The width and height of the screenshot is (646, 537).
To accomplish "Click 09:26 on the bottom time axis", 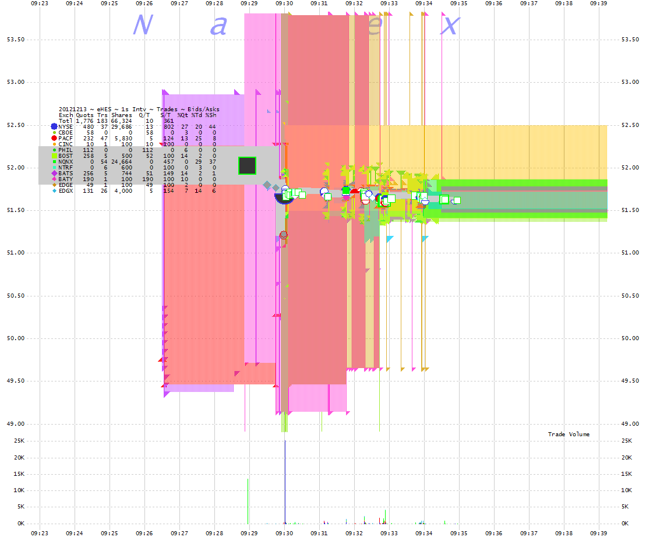I will tap(144, 533).
